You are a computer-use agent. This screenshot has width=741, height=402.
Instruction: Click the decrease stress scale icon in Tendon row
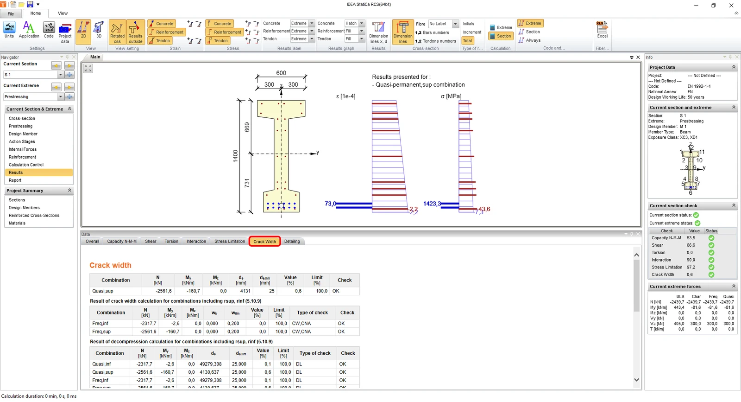tap(256, 41)
